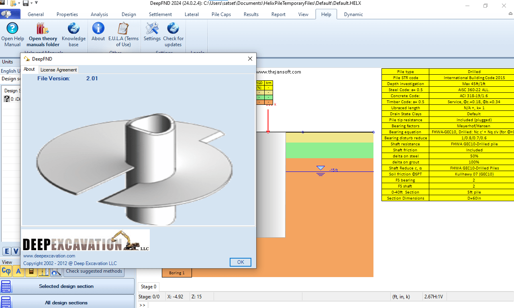Open the License Agreement tab in dialog

click(x=59, y=69)
